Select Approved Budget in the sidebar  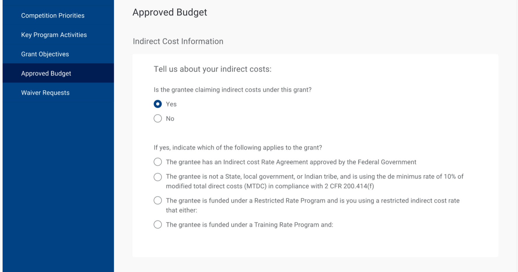46,73
